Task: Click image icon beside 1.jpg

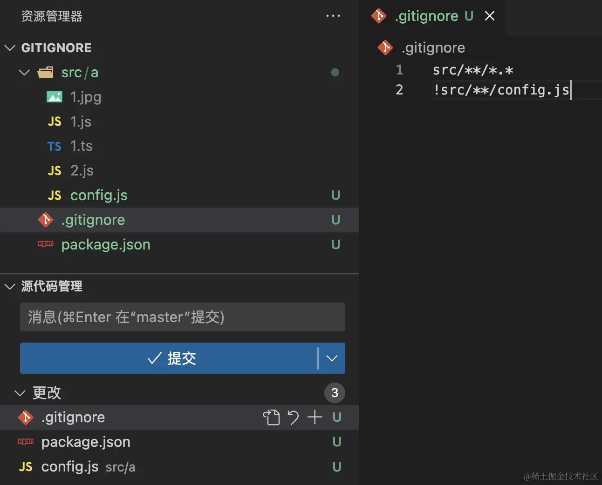Action: tap(55, 97)
